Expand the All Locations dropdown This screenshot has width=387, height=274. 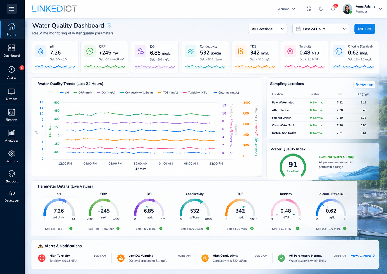(x=268, y=29)
